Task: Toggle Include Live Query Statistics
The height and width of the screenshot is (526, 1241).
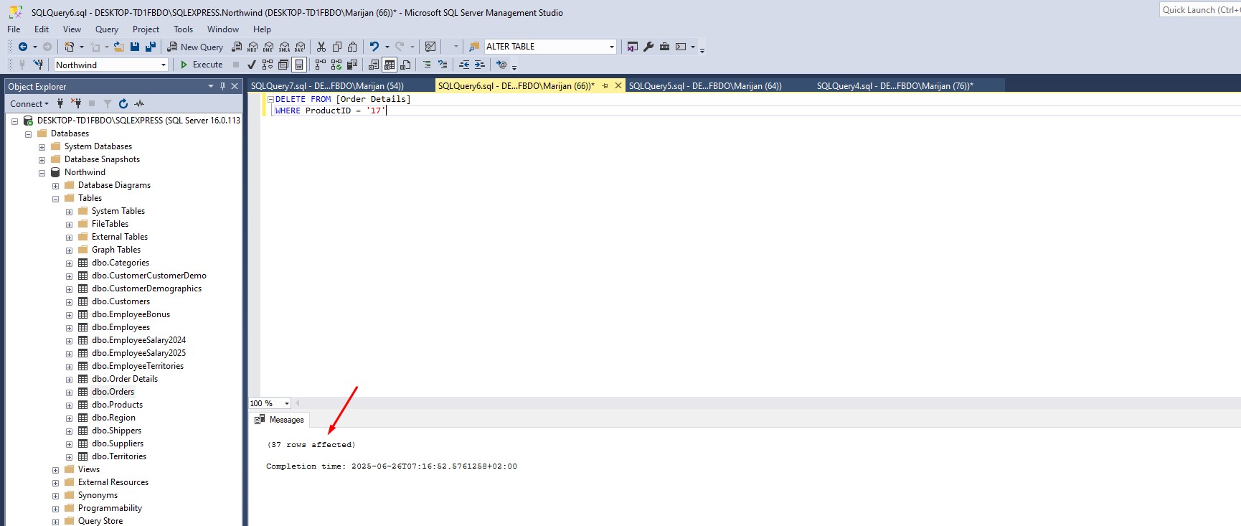Action: coord(336,65)
